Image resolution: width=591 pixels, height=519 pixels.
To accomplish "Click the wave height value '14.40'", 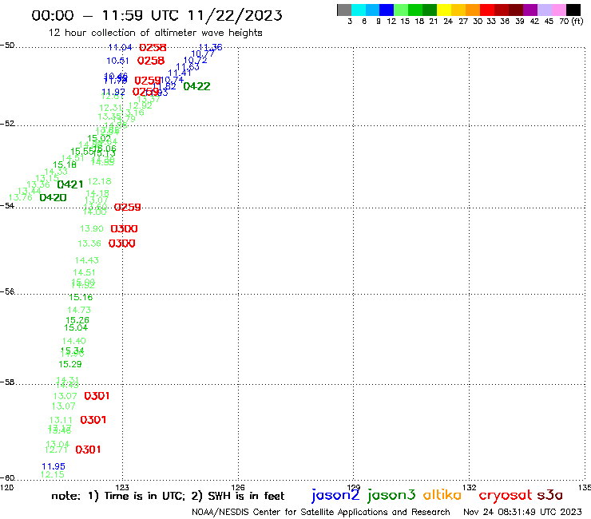I will (73, 341).
